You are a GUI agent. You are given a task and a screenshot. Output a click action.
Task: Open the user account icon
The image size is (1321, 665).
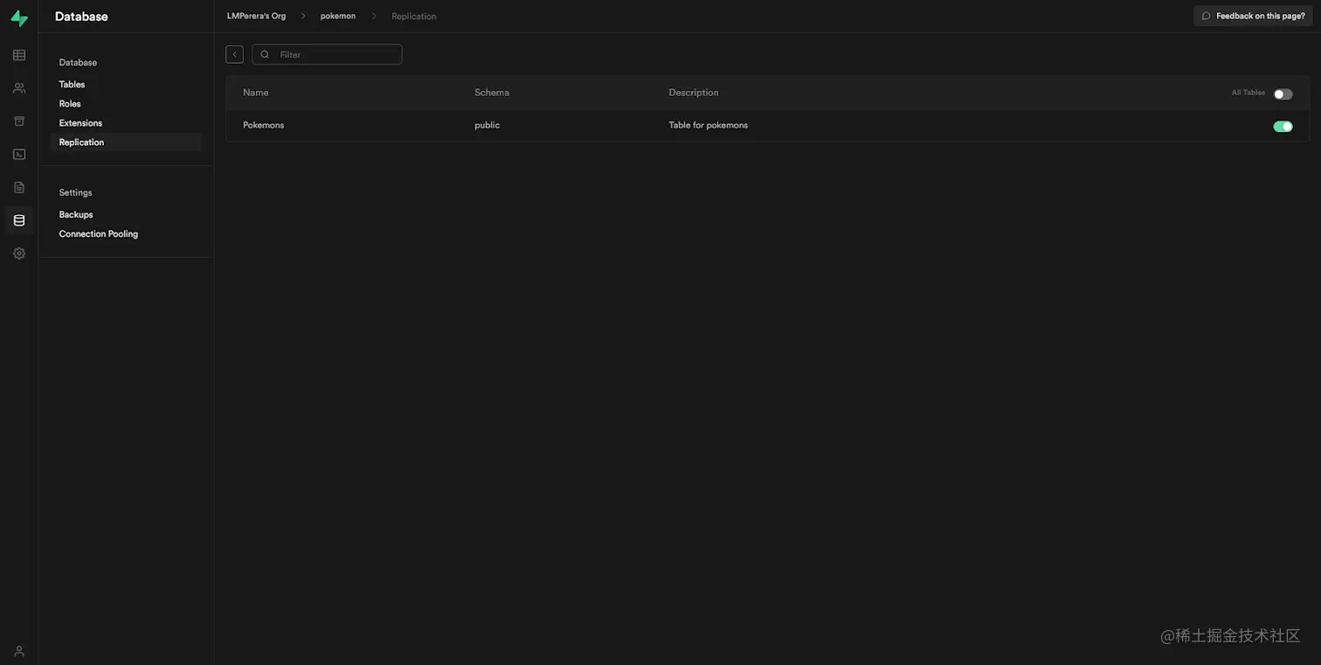[19, 651]
